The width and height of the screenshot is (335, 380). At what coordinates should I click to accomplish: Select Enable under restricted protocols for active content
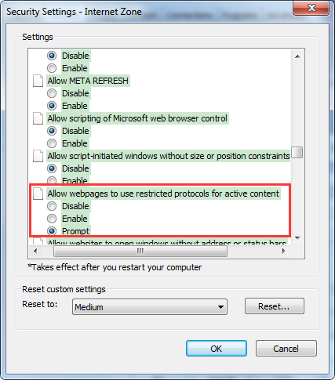click(x=52, y=219)
